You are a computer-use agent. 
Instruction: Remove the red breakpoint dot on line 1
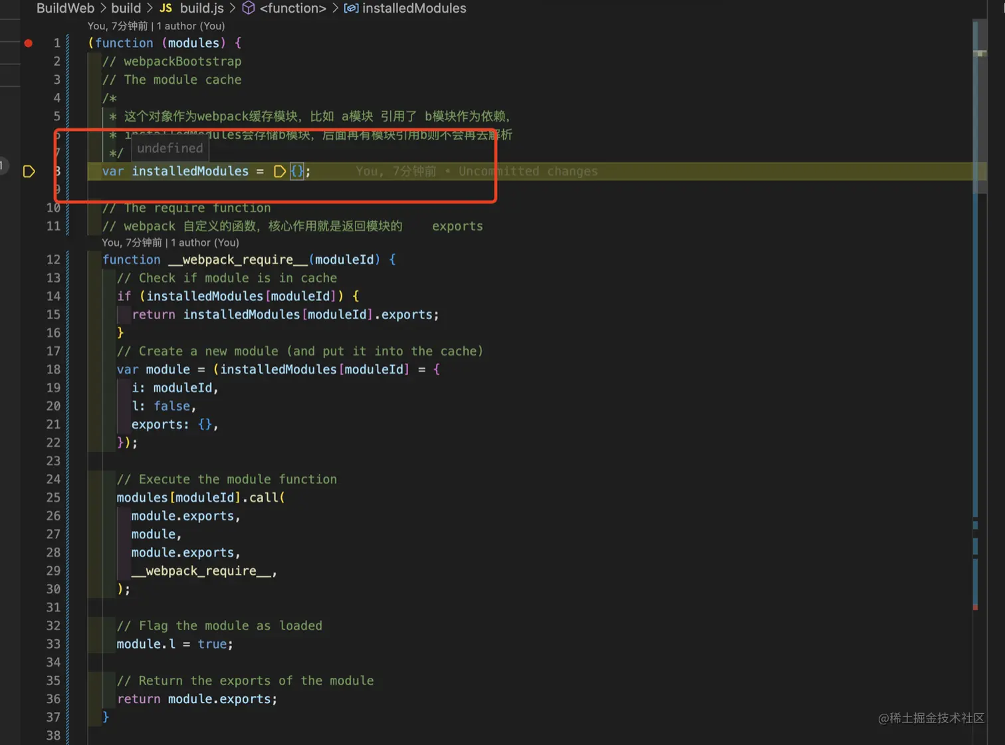tap(28, 43)
